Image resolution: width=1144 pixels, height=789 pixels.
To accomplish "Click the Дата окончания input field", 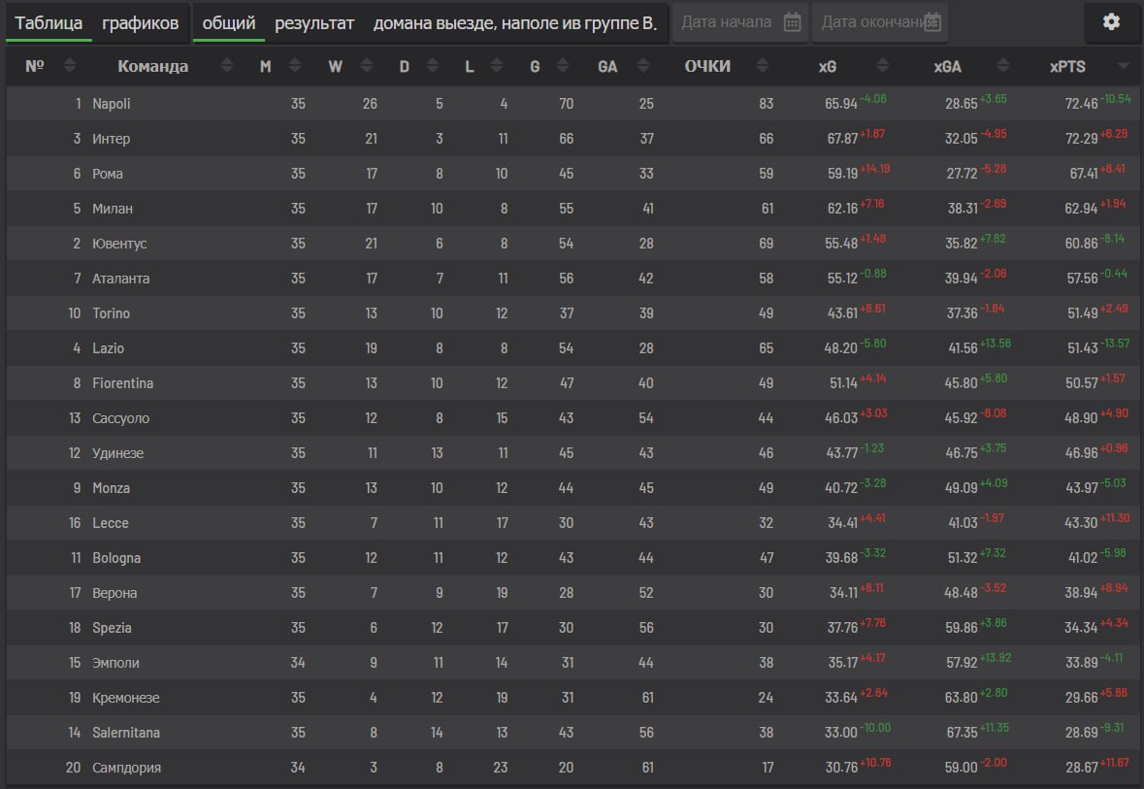I will pos(880,22).
